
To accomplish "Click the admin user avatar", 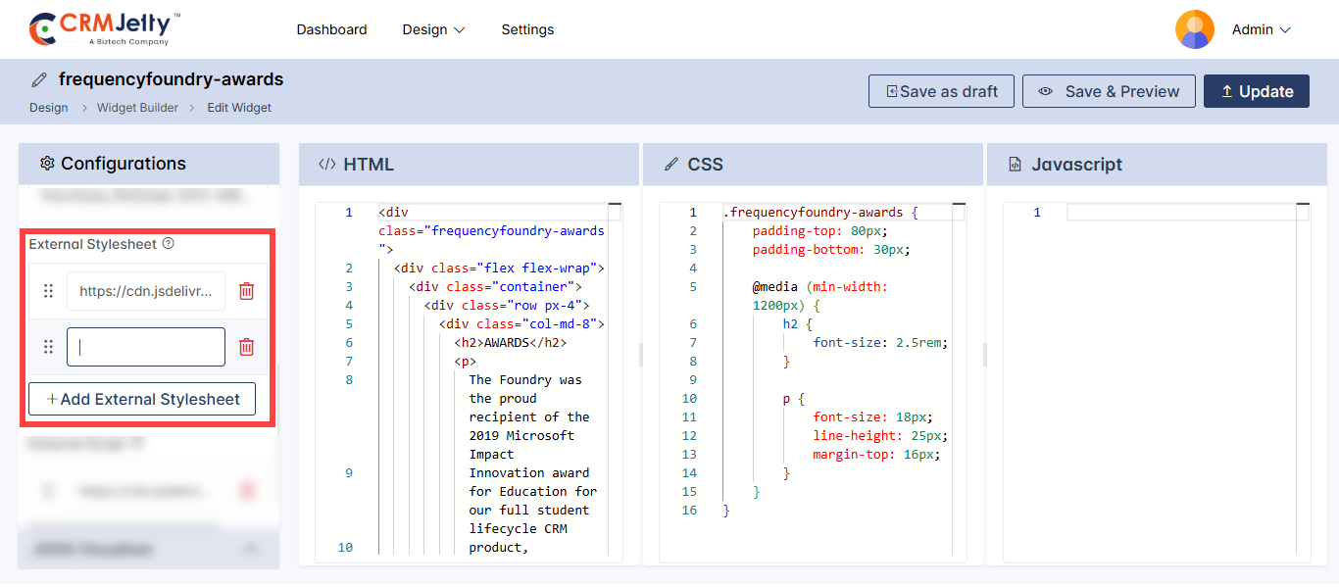I will [x=1194, y=29].
